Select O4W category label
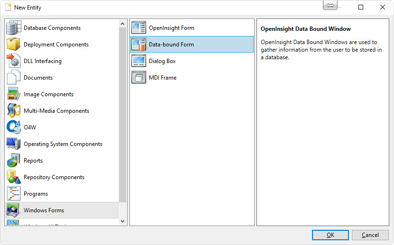 pyautogui.click(x=30, y=127)
